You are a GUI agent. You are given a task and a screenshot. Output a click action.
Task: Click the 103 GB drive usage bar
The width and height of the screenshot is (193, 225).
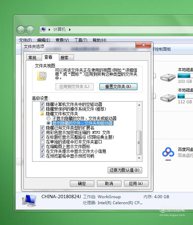(185, 76)
